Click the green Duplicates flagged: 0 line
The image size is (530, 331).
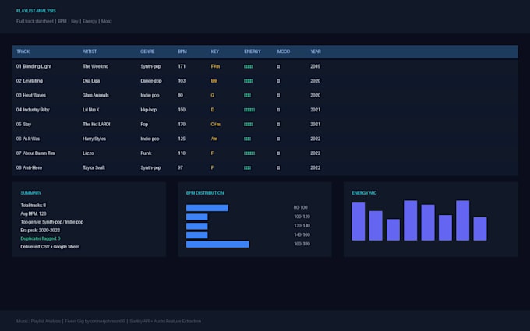click(x=41, y=238)
